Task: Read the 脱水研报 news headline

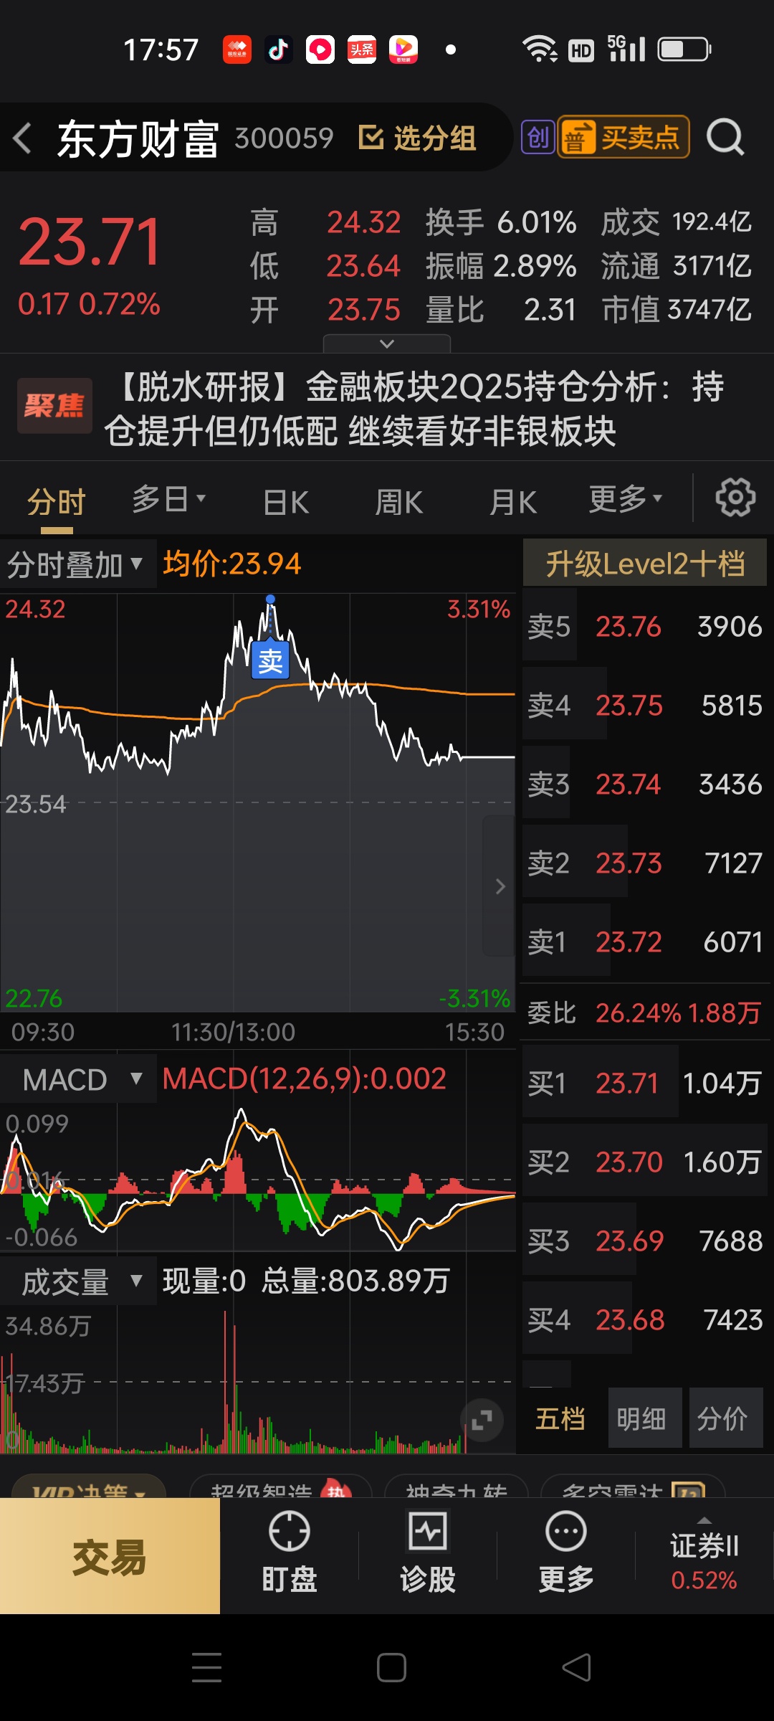Action: pos(414,408)
